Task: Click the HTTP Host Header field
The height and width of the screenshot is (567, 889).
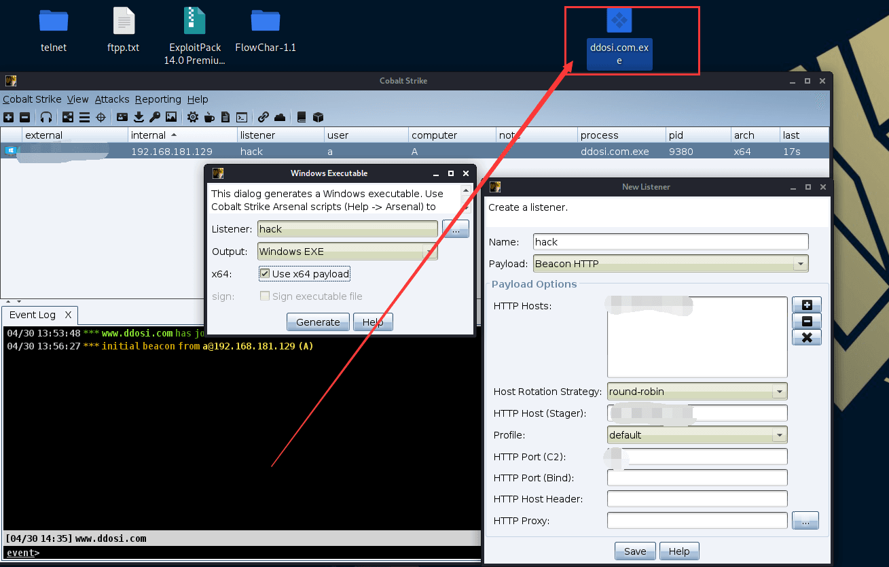Action: 697,499
